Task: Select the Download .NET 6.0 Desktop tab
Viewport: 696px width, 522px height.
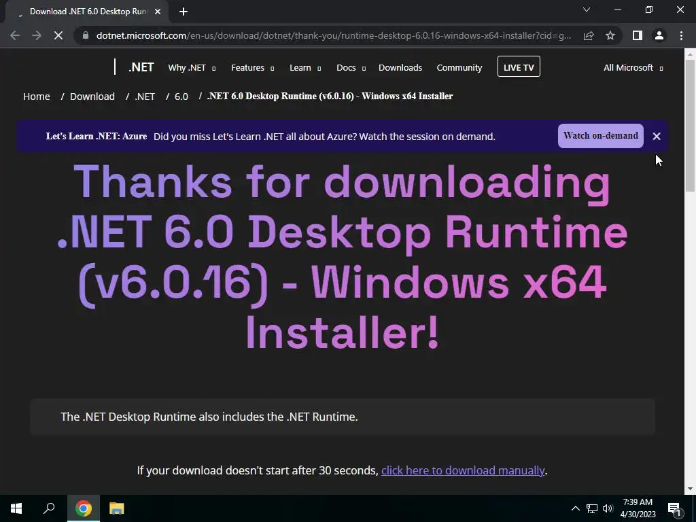Action: coord(86,12)
